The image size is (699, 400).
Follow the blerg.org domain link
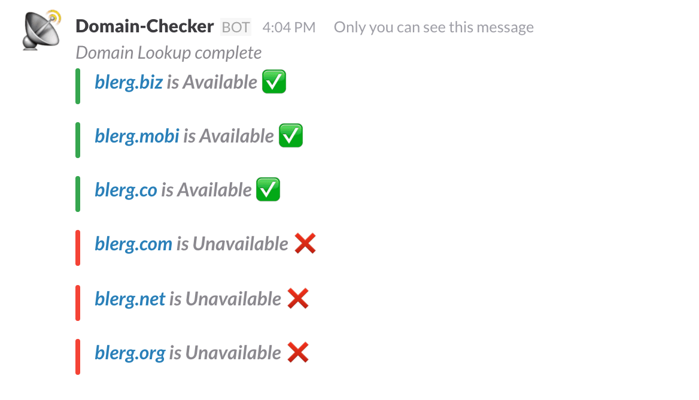(x=130, y=353)
